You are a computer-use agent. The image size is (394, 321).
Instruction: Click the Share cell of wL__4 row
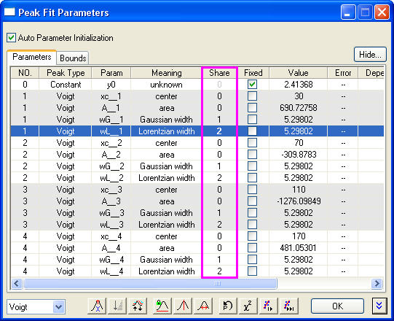tap(219, 271)
